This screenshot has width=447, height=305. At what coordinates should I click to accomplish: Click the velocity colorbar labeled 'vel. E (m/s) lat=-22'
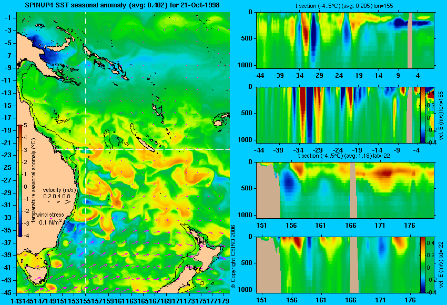tap(422, 265)
